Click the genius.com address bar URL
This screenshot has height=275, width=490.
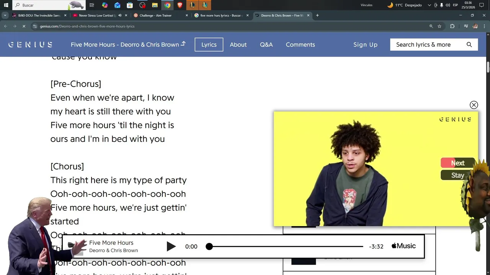coord(87,26)
